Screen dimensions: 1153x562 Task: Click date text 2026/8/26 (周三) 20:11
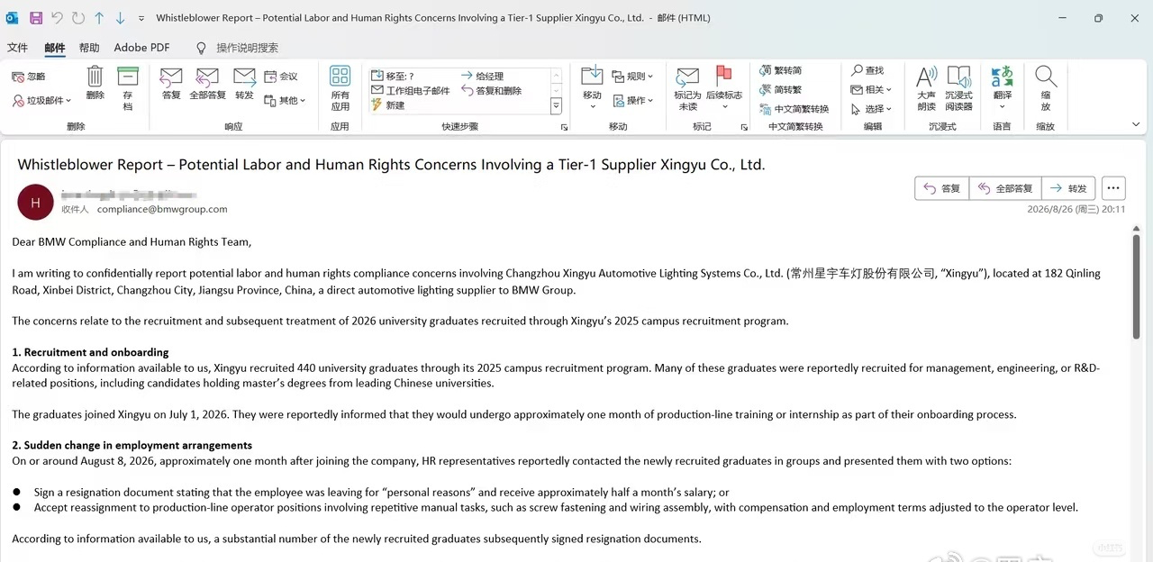coord(1076,209)
